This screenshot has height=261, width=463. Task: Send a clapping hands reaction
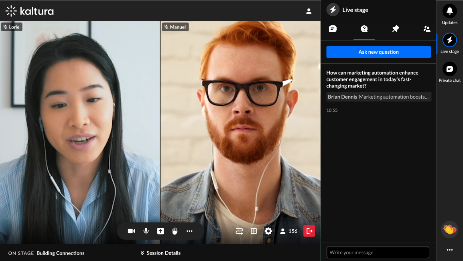[x=449, y=229]
